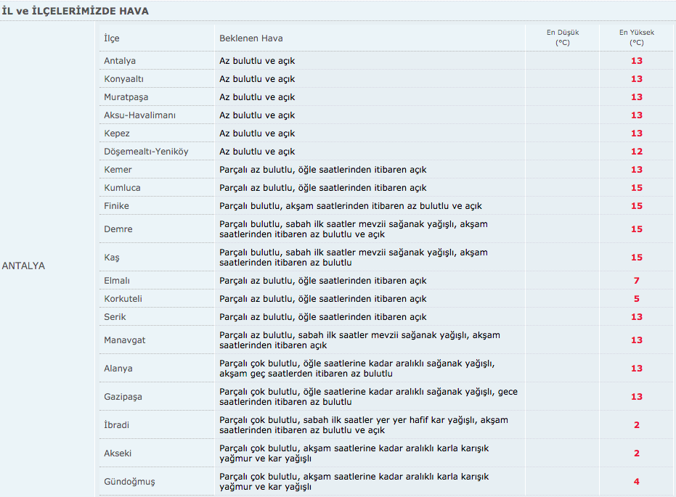Select the Kumluca district name
The height and width of the screenshot is (497, 676).
click(122, 187)
